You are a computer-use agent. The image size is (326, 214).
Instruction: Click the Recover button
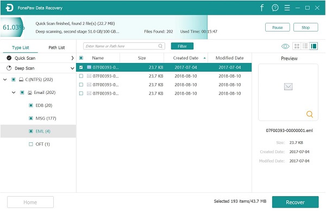coord(295,202)
